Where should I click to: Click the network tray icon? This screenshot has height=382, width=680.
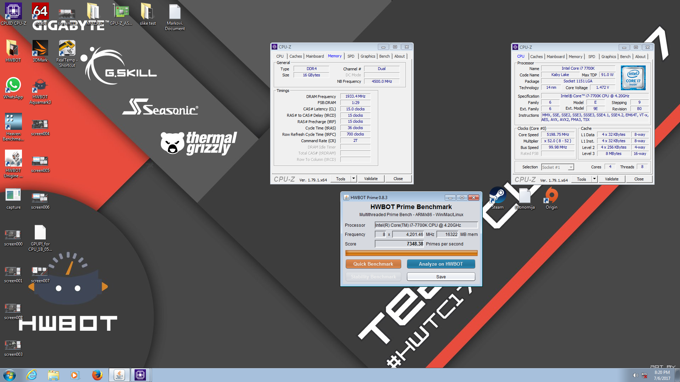[x=644, y=375]
